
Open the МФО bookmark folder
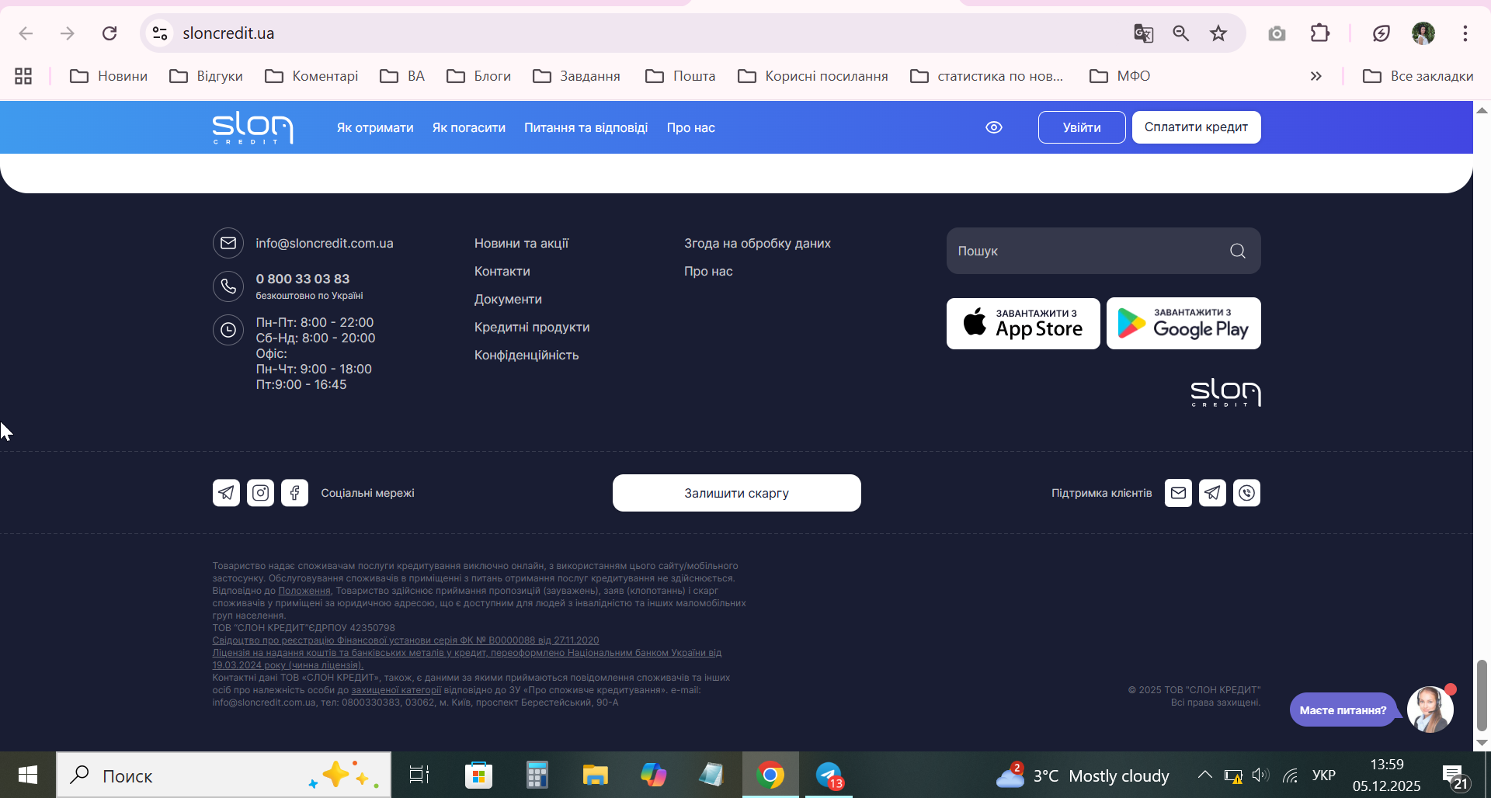tap(1120, 76)
